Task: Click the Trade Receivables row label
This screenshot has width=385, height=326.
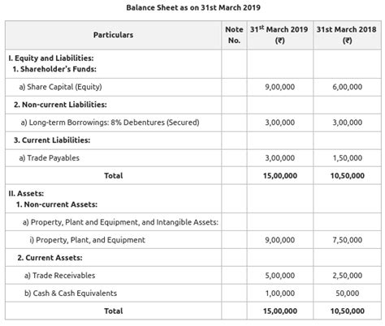Action: [x=60, y=276]
